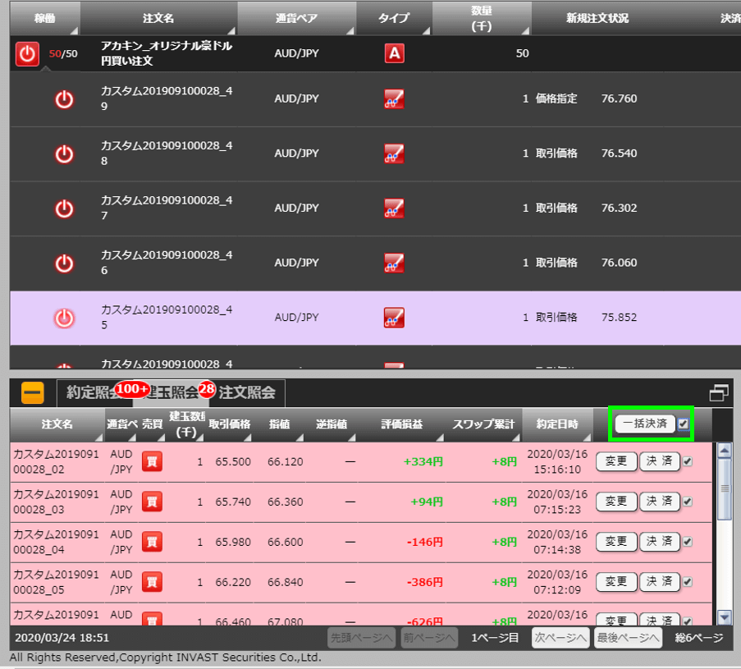
Task: Toggle power icon for カスタム201909100028_46
Action: [64, 263]
